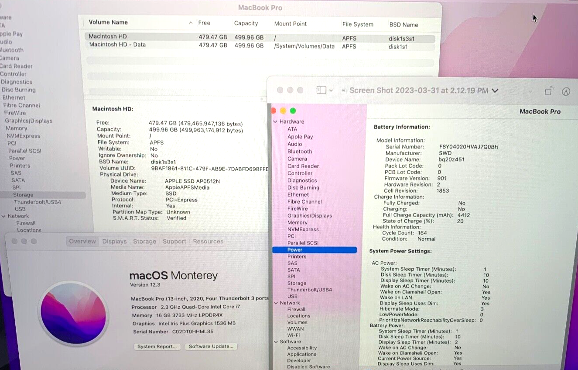Click the device name value APPLE SSD AP0512N
578x370 pixels.
point(192,181)
